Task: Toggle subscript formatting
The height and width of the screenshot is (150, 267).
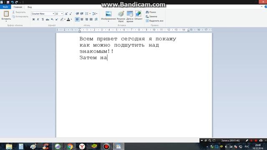Action: 52,20
